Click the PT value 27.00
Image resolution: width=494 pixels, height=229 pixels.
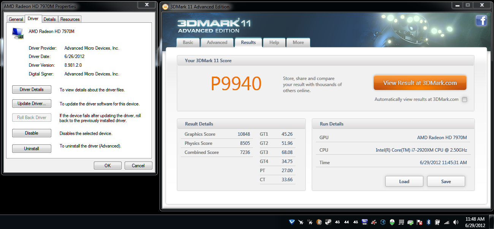pyautogui.click(x=287, y=171)
